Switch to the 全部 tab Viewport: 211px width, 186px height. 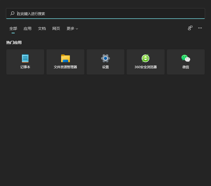13,28
